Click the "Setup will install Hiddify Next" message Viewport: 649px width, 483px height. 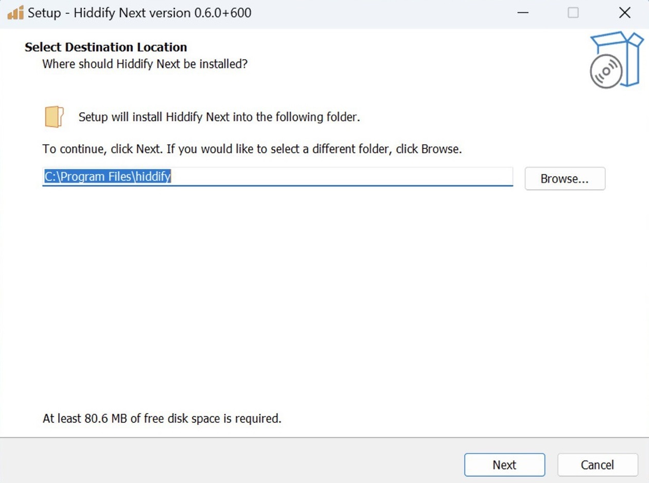click(219, 117)
